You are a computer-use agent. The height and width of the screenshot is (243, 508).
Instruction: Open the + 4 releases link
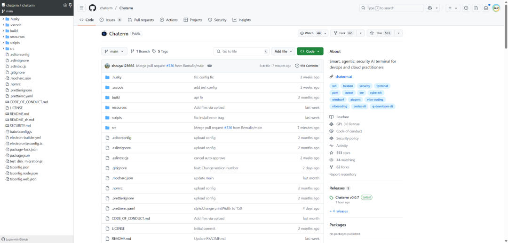[x=339, y=211]
